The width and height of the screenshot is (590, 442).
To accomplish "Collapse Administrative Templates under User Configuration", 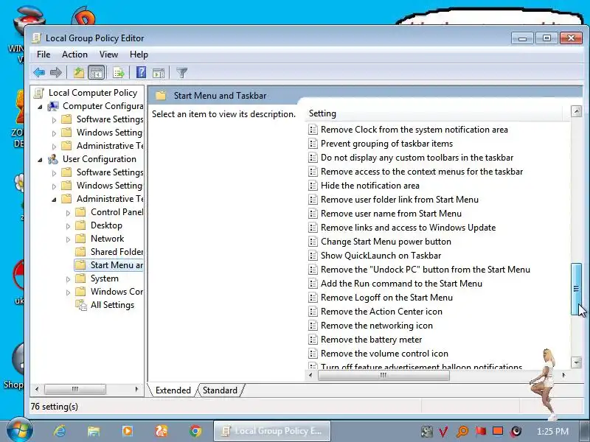I will coord(54,200).
